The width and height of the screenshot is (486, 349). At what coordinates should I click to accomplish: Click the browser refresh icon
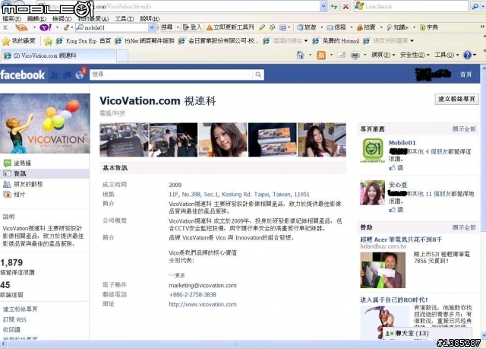pyautogui.click(x=334, y=6)
